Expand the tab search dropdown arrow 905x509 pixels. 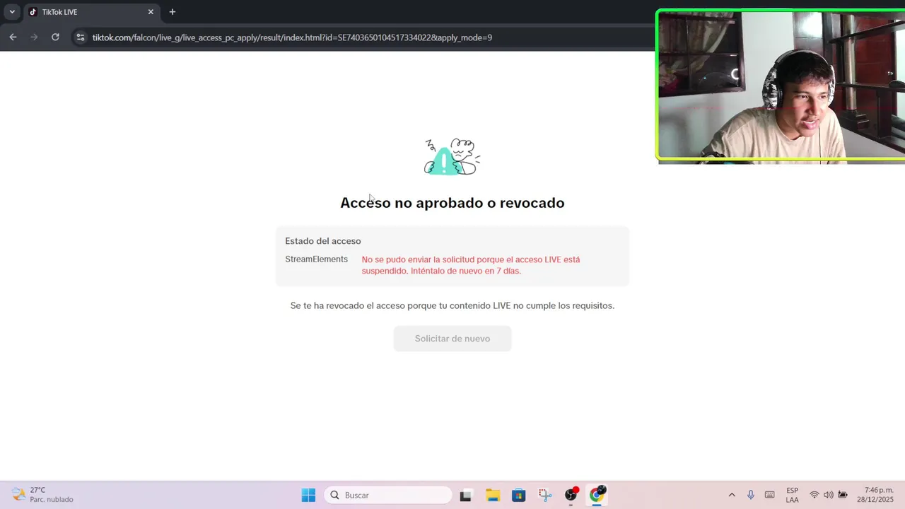tap(12, 12)
